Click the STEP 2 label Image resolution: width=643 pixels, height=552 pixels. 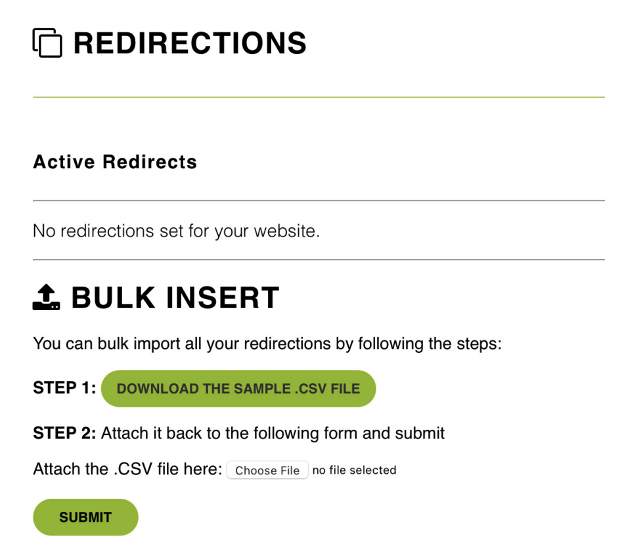(x=64, y=433)
